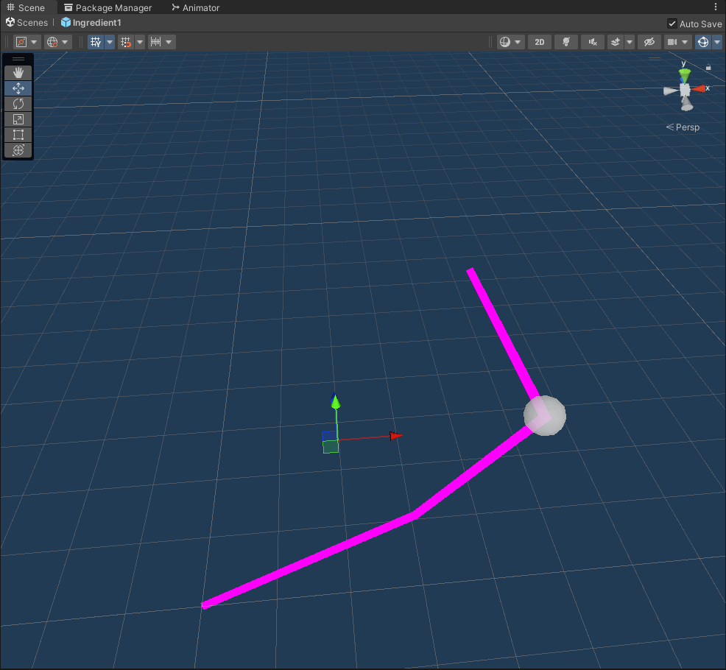This screenshot has width=726, height=670.
Task: Select the Scale tool
Action: pos(18,119)
